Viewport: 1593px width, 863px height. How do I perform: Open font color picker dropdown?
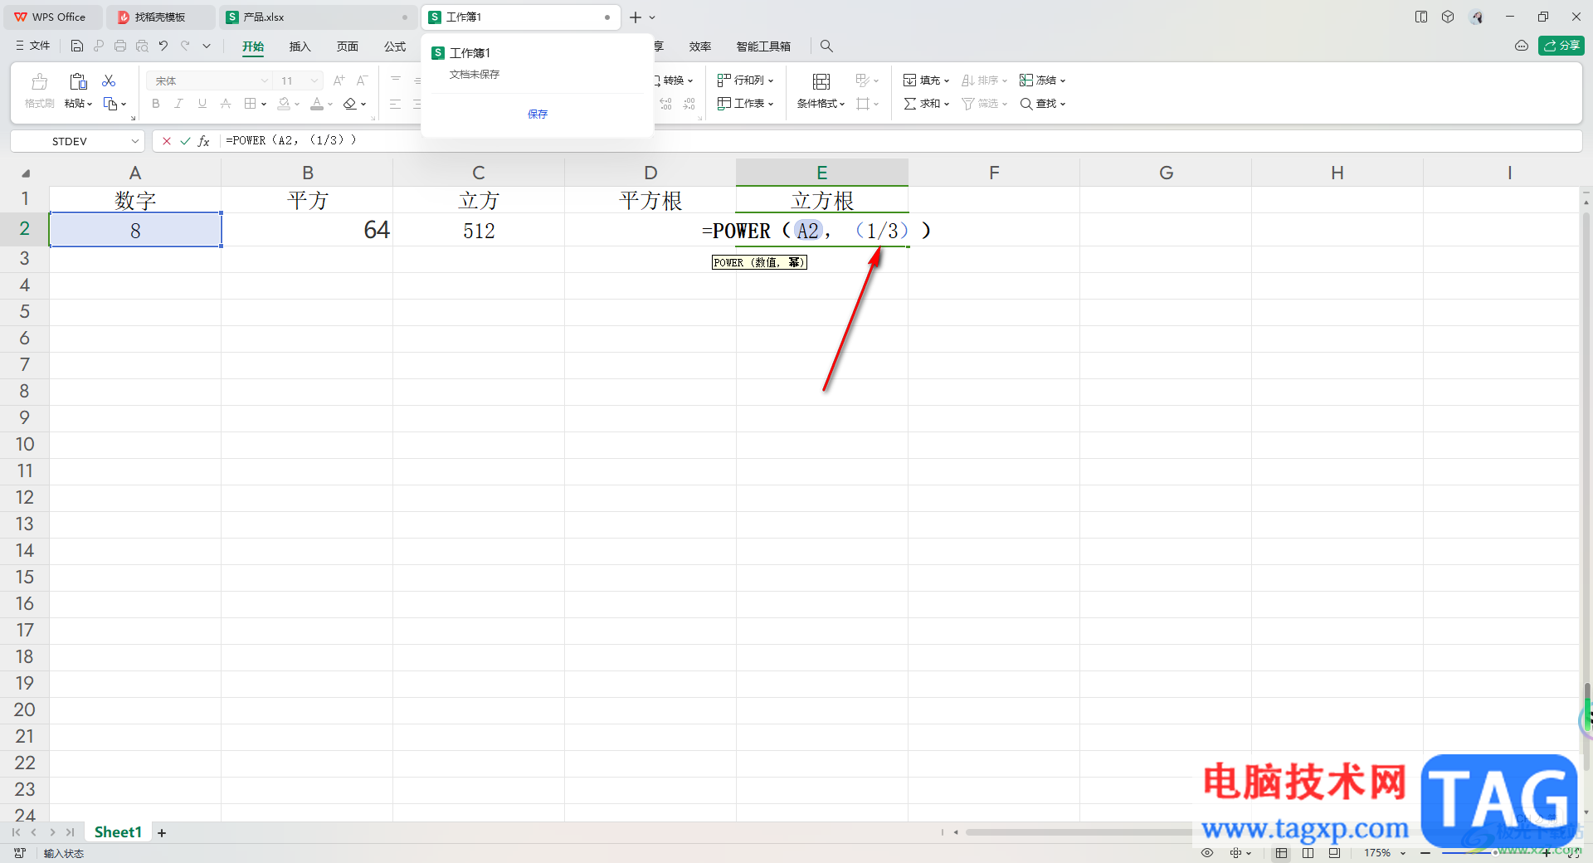330,104
